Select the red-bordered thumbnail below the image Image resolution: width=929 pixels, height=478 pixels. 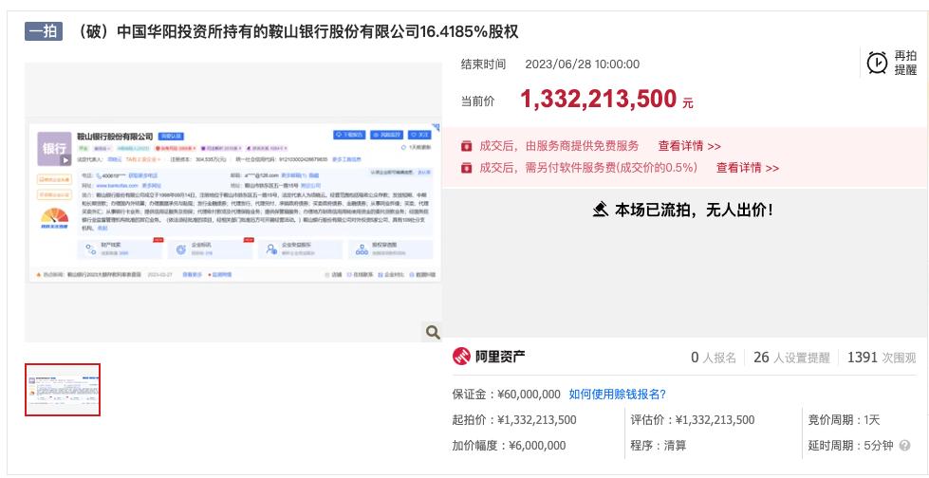click(63, 390)
